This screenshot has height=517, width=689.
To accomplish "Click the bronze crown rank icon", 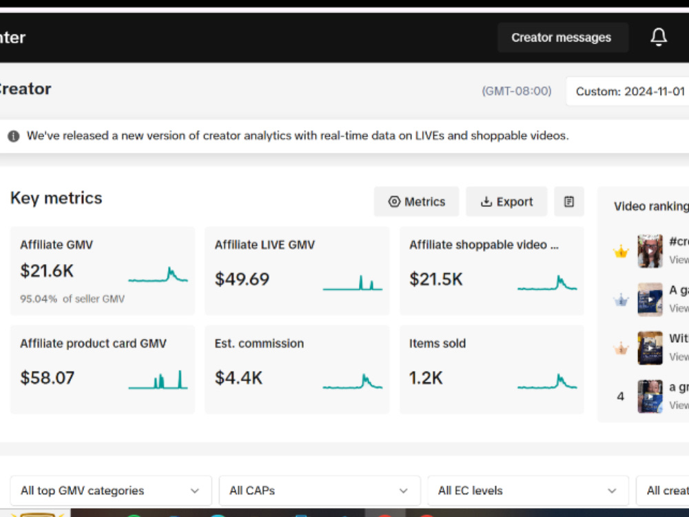I will (621, 349).
